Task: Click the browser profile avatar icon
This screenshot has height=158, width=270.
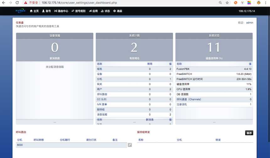Action: pos(259,3)
